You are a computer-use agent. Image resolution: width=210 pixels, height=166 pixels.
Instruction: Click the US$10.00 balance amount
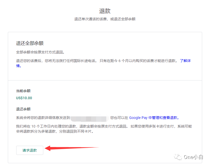pos(24,98)
